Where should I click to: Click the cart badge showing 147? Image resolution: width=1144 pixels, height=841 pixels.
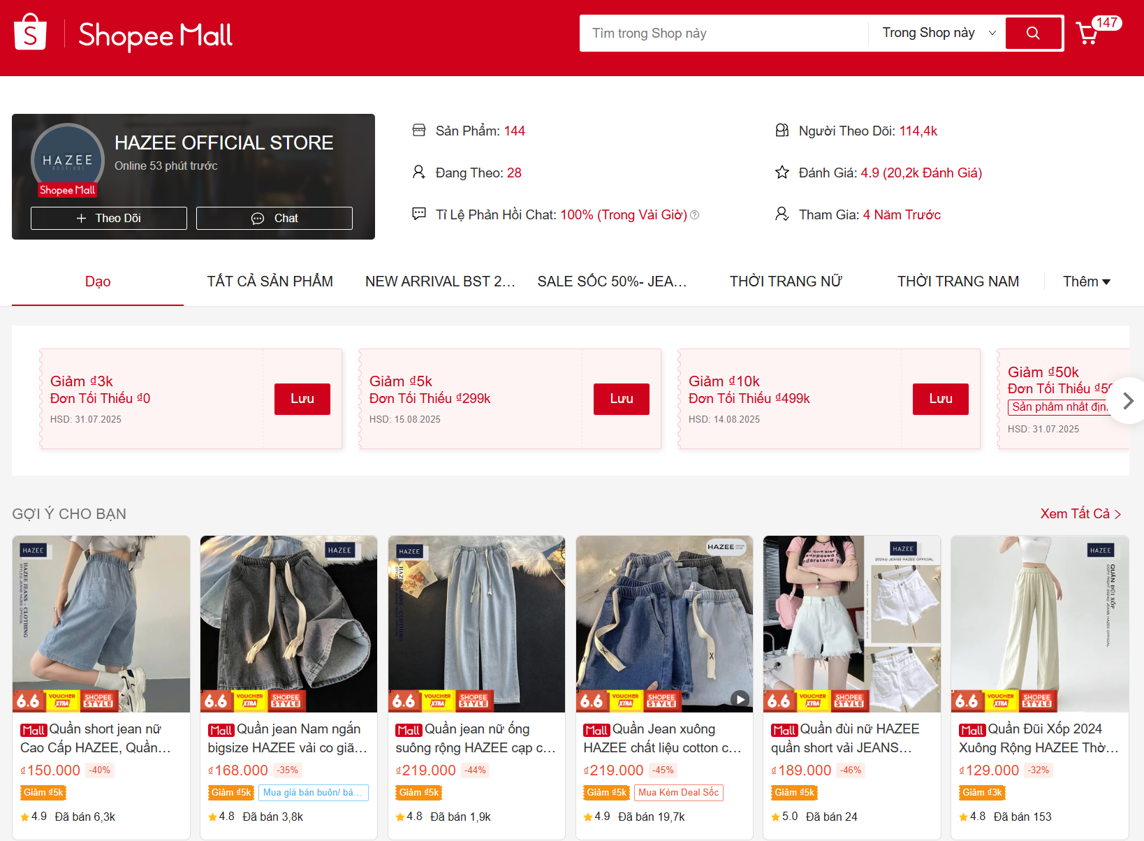(1106, 23)
